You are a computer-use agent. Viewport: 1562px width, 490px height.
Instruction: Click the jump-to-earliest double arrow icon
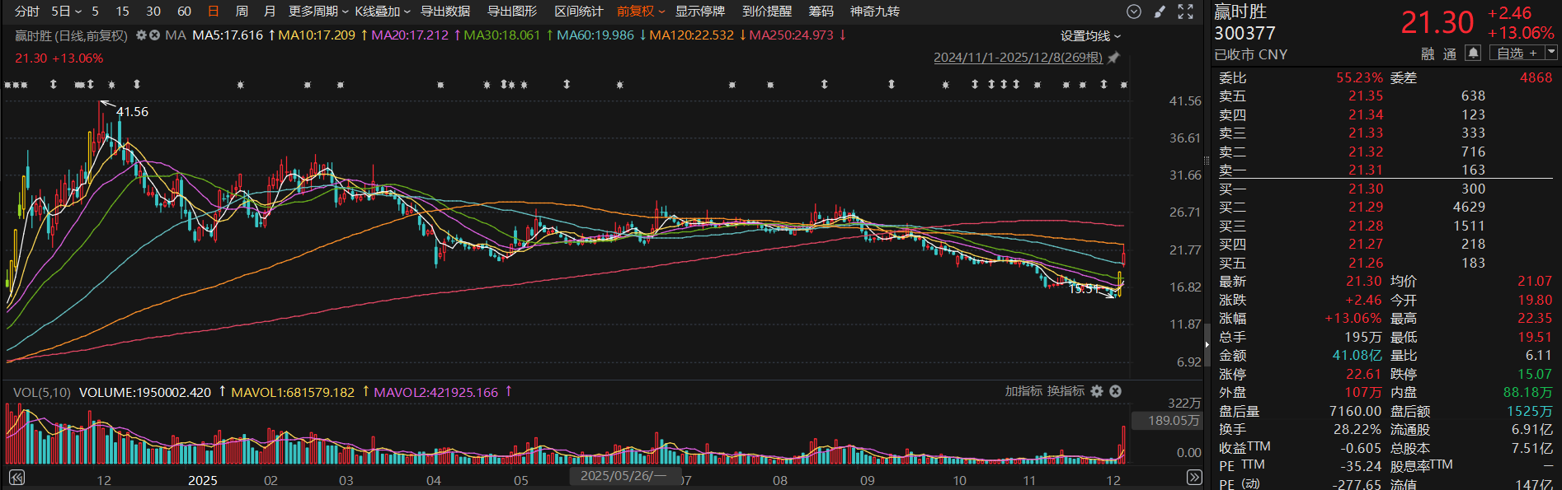16,478
